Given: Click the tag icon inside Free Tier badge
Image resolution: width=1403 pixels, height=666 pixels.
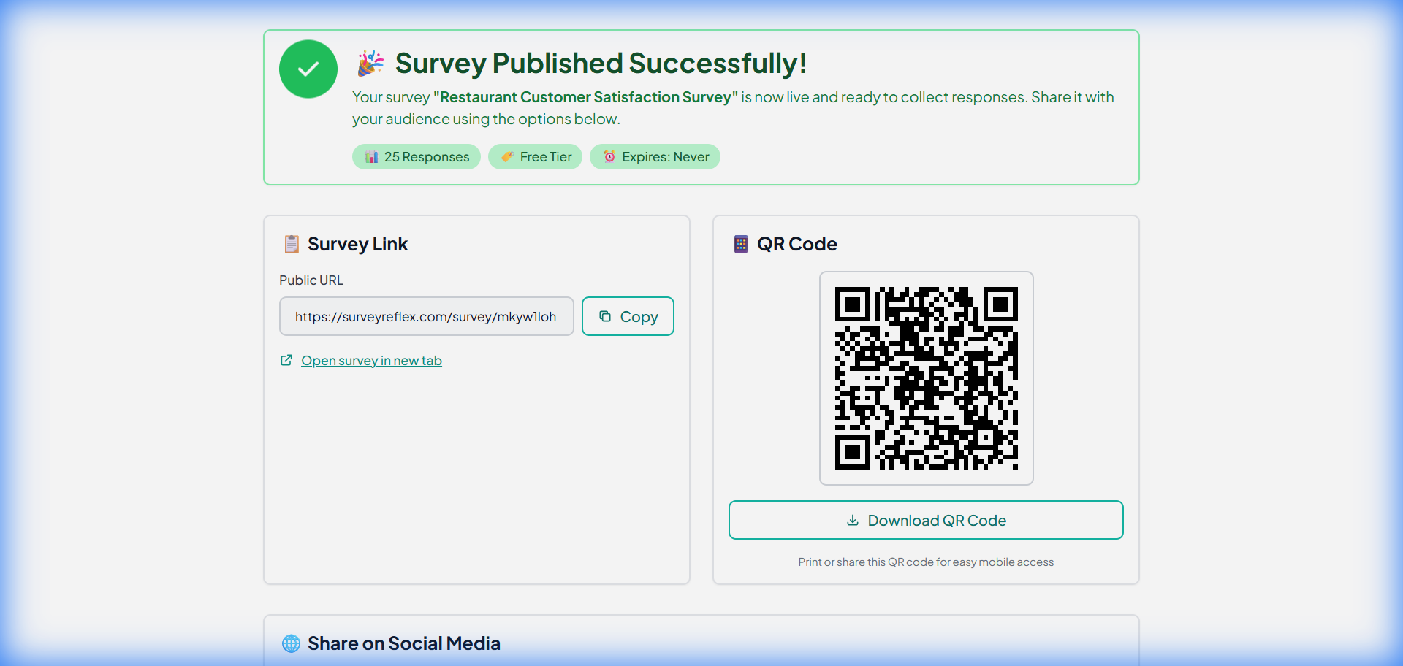Looking at the screenshot, I should (x=507, y=156).
